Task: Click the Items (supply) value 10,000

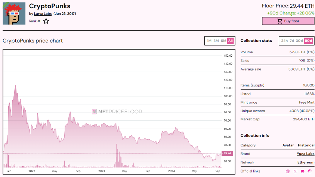Action: 309,85
